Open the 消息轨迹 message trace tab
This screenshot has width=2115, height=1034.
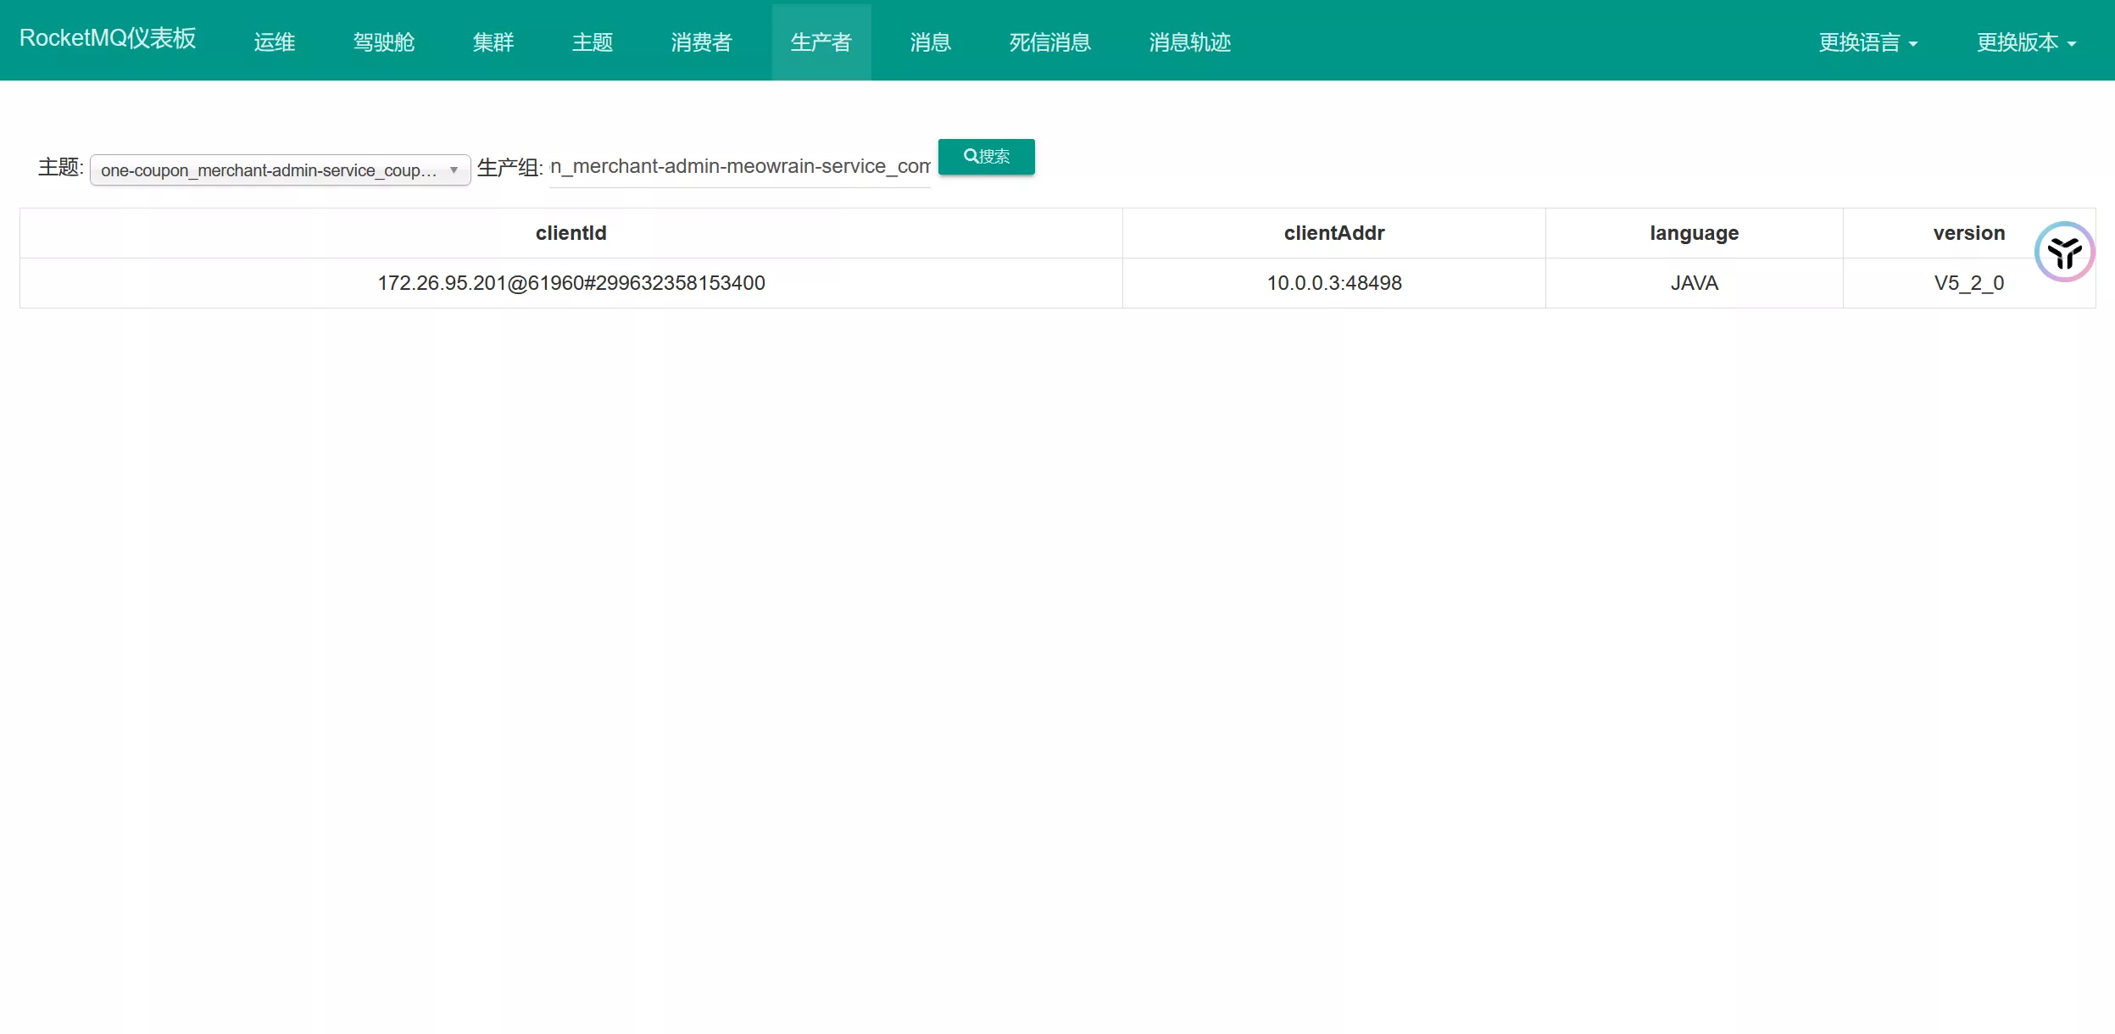click(x=1189, y=42)
